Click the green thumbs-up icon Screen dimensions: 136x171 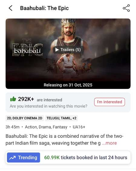pyautogui.click(x=13, y=99)
